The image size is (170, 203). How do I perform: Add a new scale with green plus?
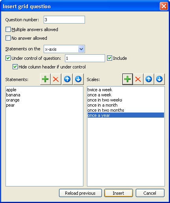point(128,79)
